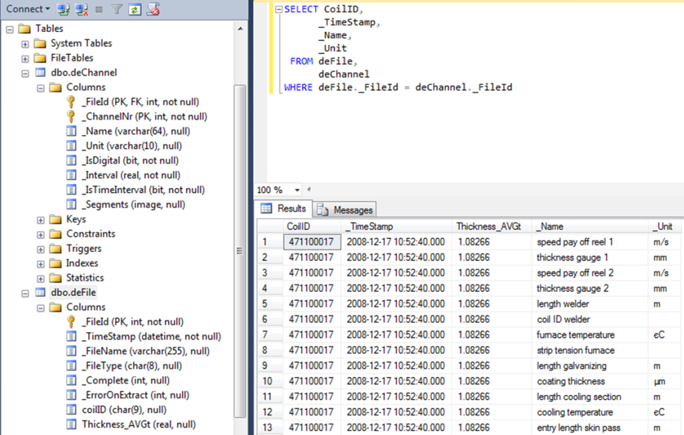
Task: Expand the Triggers folder
Action: pyautogui.click(x=41, y=249)
